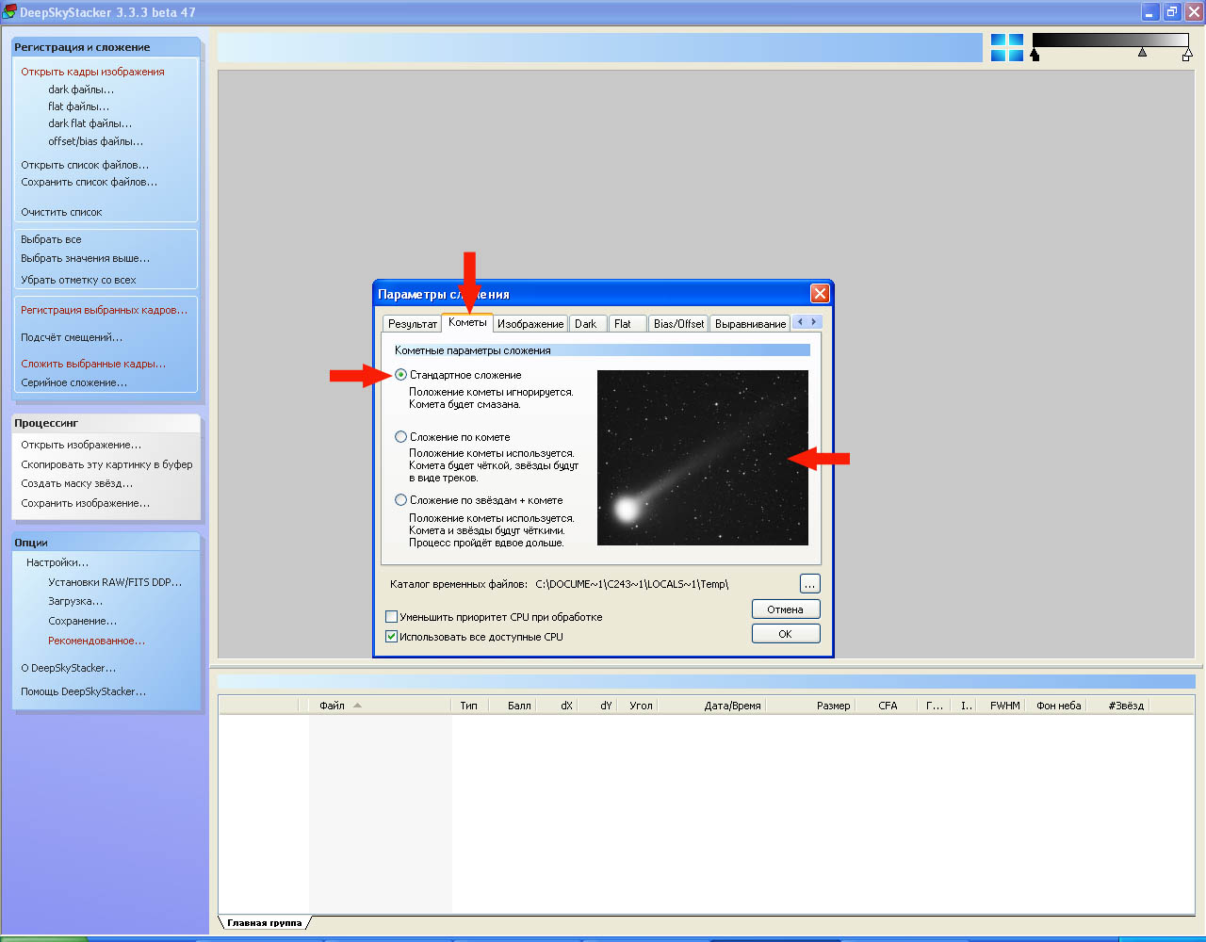Select Стандартное сложение radio button
Image resolution: width=1206 pixels, height=942 pixels.
(401, 375)
